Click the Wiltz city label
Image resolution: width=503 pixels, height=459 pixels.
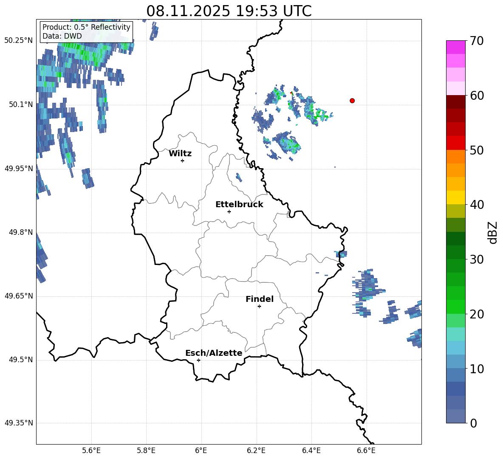click(x=180, y=154)
